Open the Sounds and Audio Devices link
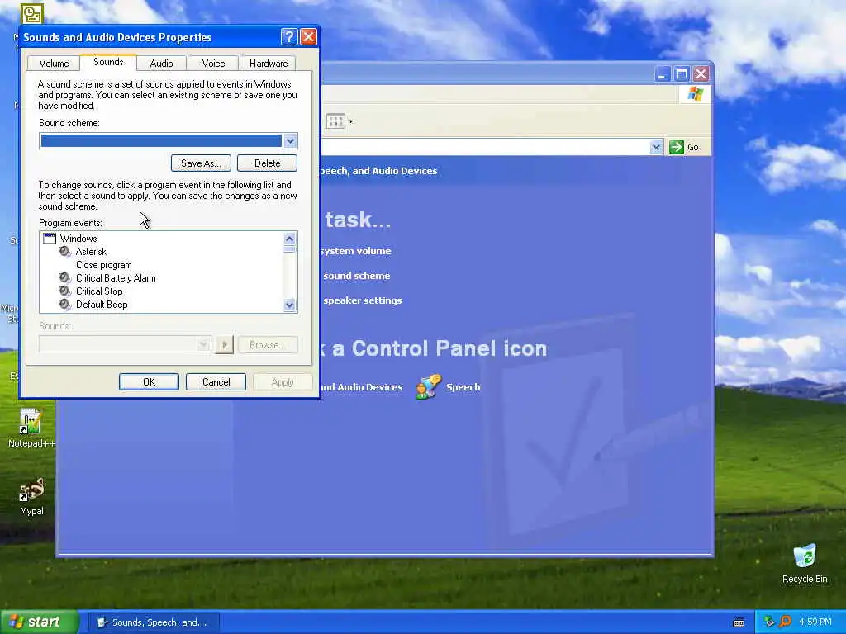846x634 pixels. tap(362, 387)
